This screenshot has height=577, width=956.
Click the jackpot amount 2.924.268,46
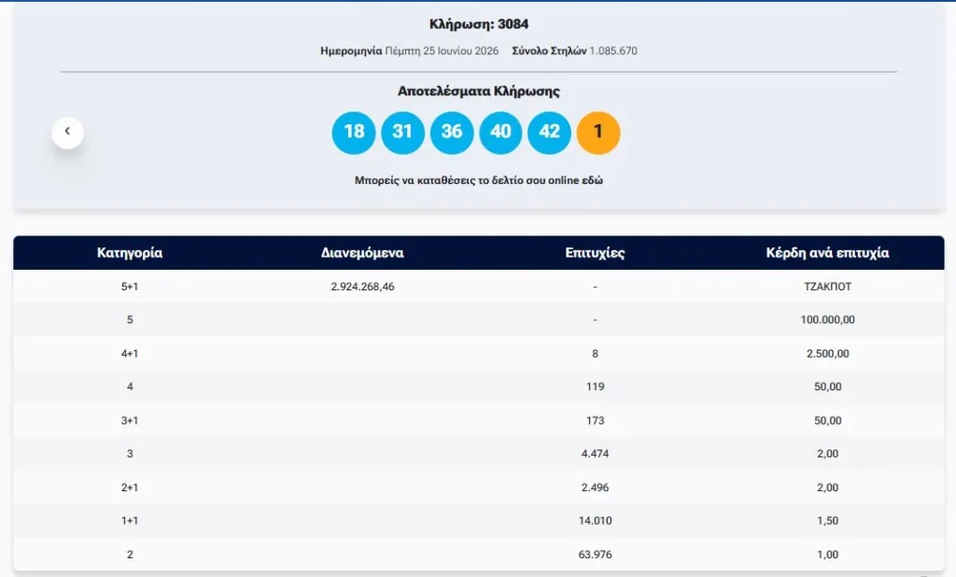pos(362,287)
